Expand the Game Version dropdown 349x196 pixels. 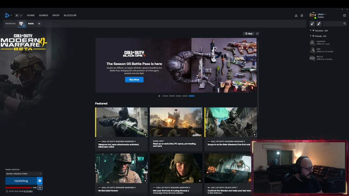pyautogui.click(x=24, y=174)
